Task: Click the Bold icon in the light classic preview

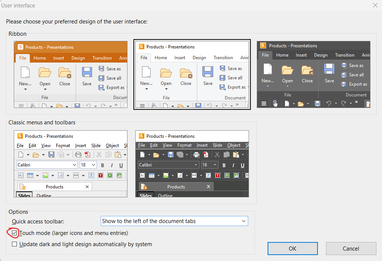Action: click(102, 165)
